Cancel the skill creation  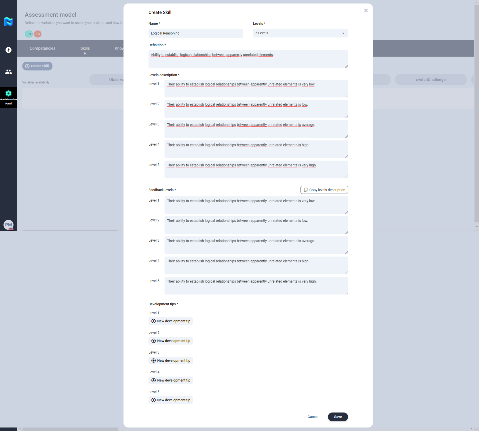click(x=313, y=417)
